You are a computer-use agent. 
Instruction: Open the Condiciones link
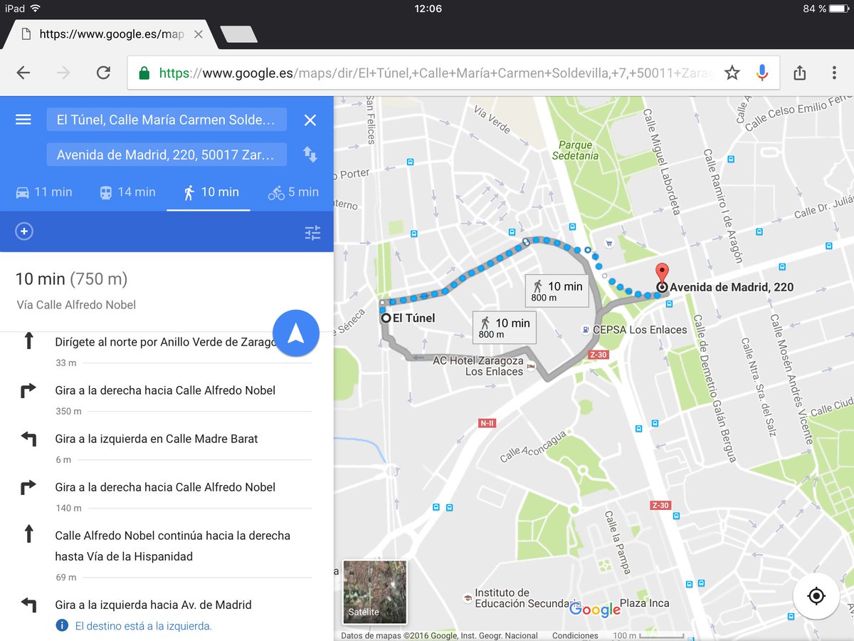coord(575,635)
